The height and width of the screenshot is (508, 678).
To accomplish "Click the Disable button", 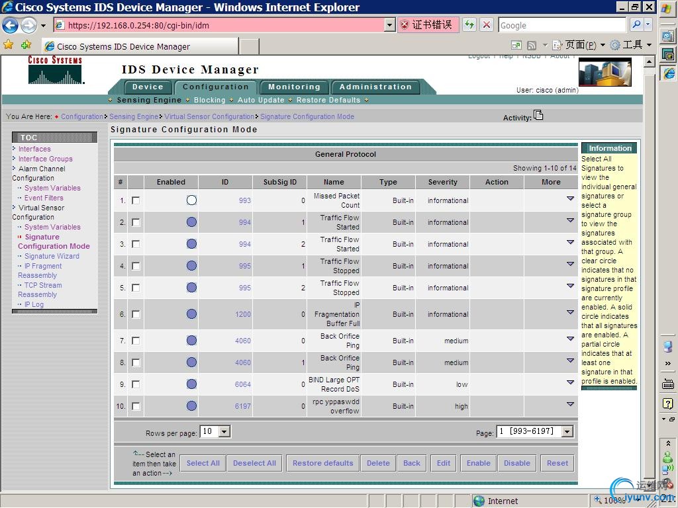I will pos(516,463).
